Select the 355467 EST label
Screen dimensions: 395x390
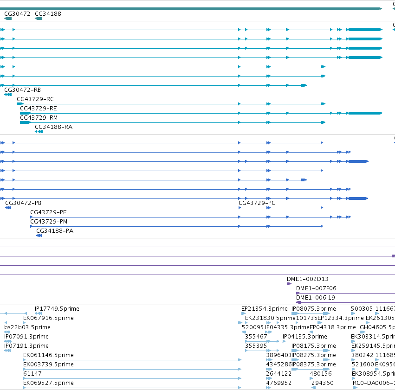256,337
